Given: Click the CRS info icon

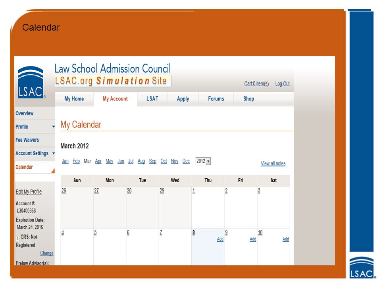Looking at the screenshot, I should 17,238.
